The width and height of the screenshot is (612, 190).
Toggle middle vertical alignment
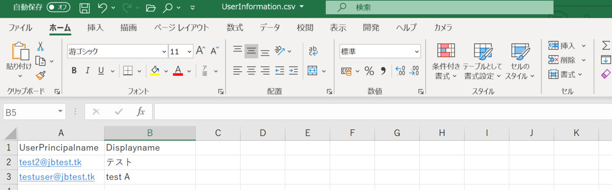click(251, 51)
